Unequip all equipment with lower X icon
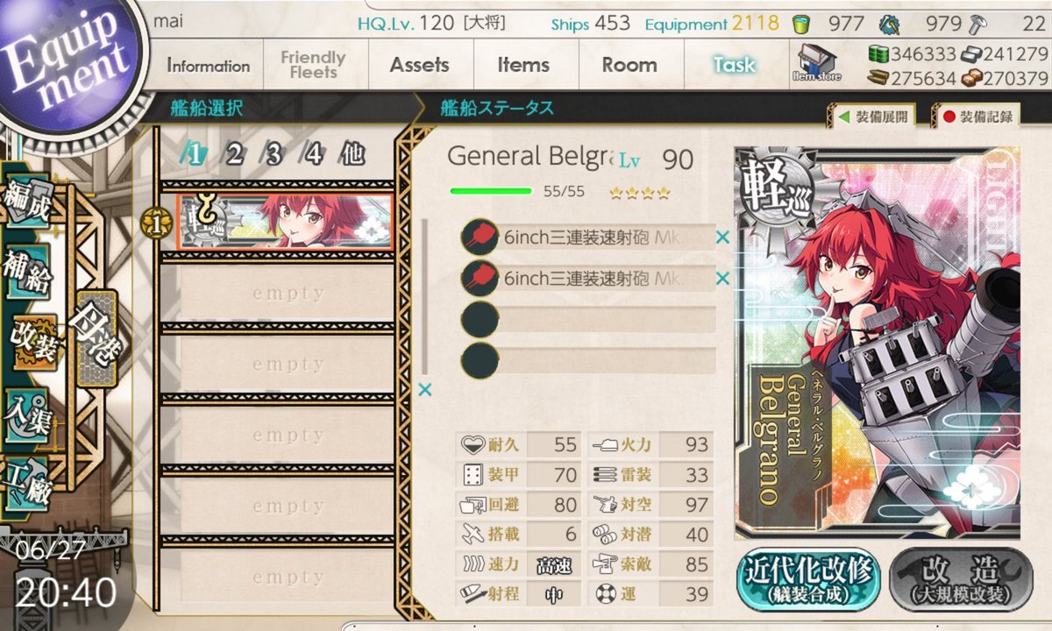This screenshot has width=1052, height=631. tap(425, 390)
